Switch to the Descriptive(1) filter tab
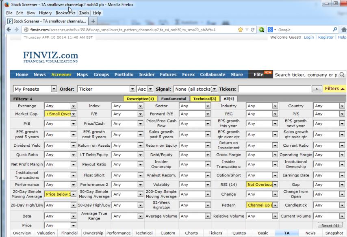 140,99
